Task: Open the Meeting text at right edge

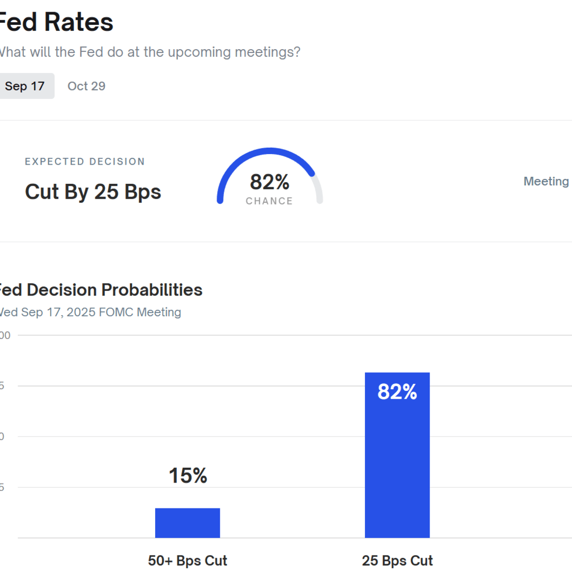Action: click(546, 181)
